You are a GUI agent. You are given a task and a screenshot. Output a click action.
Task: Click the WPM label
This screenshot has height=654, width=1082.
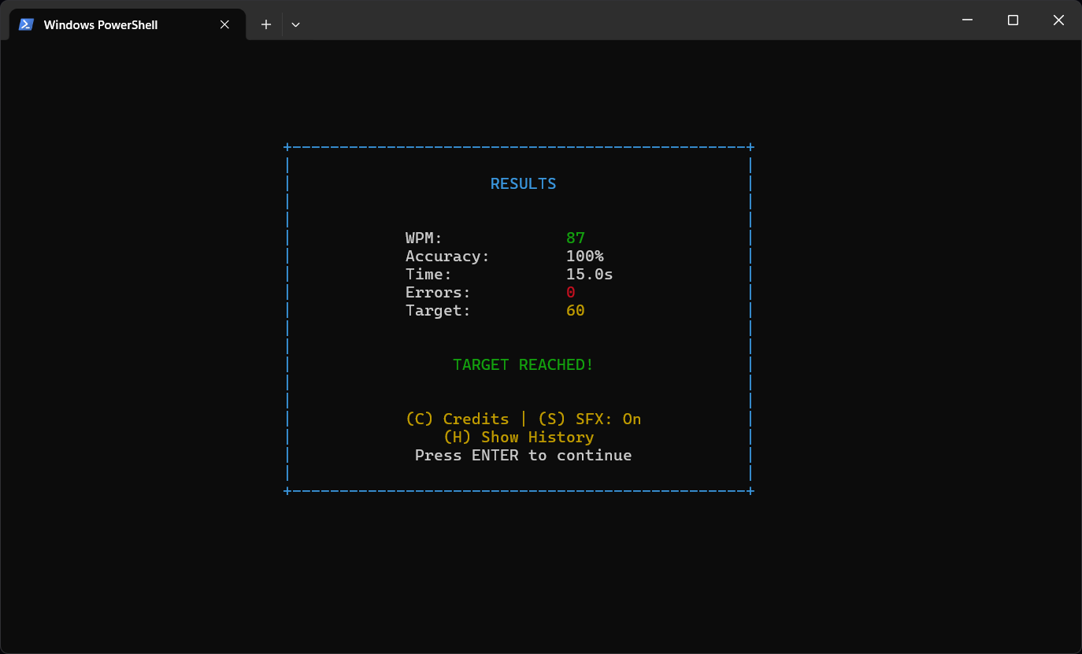[424, 238]
